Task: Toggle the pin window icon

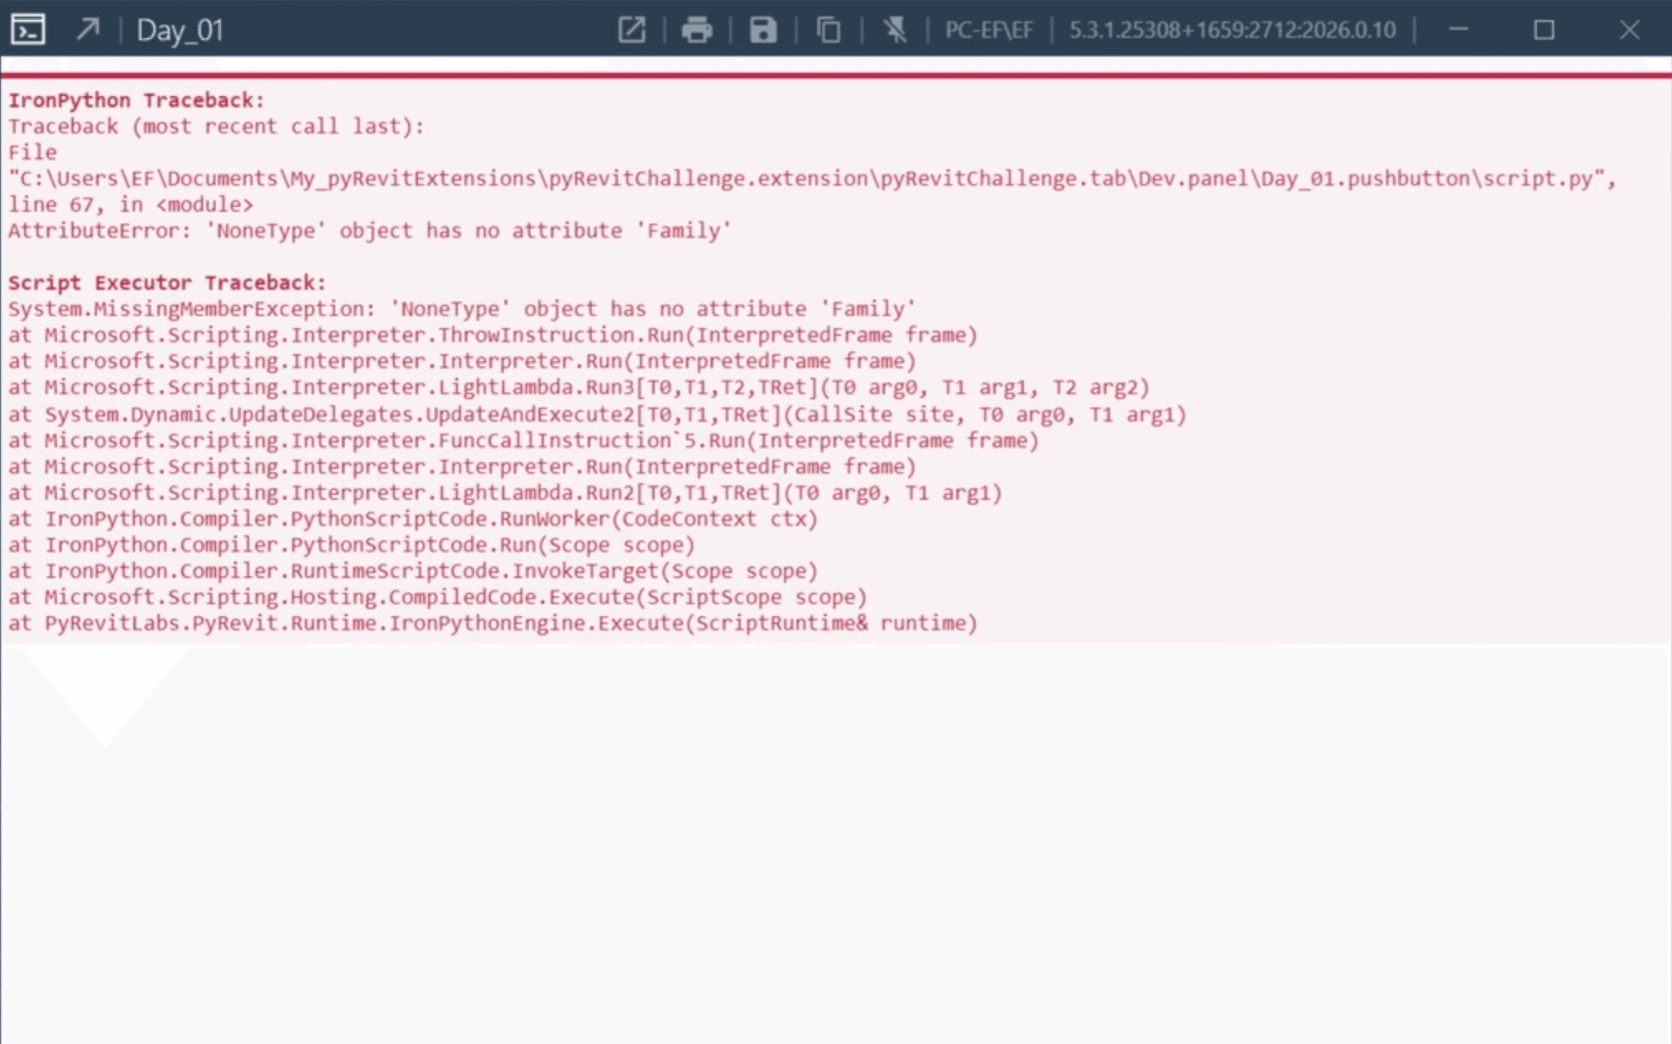Action: pyautogui.click(x=895, y=30)
